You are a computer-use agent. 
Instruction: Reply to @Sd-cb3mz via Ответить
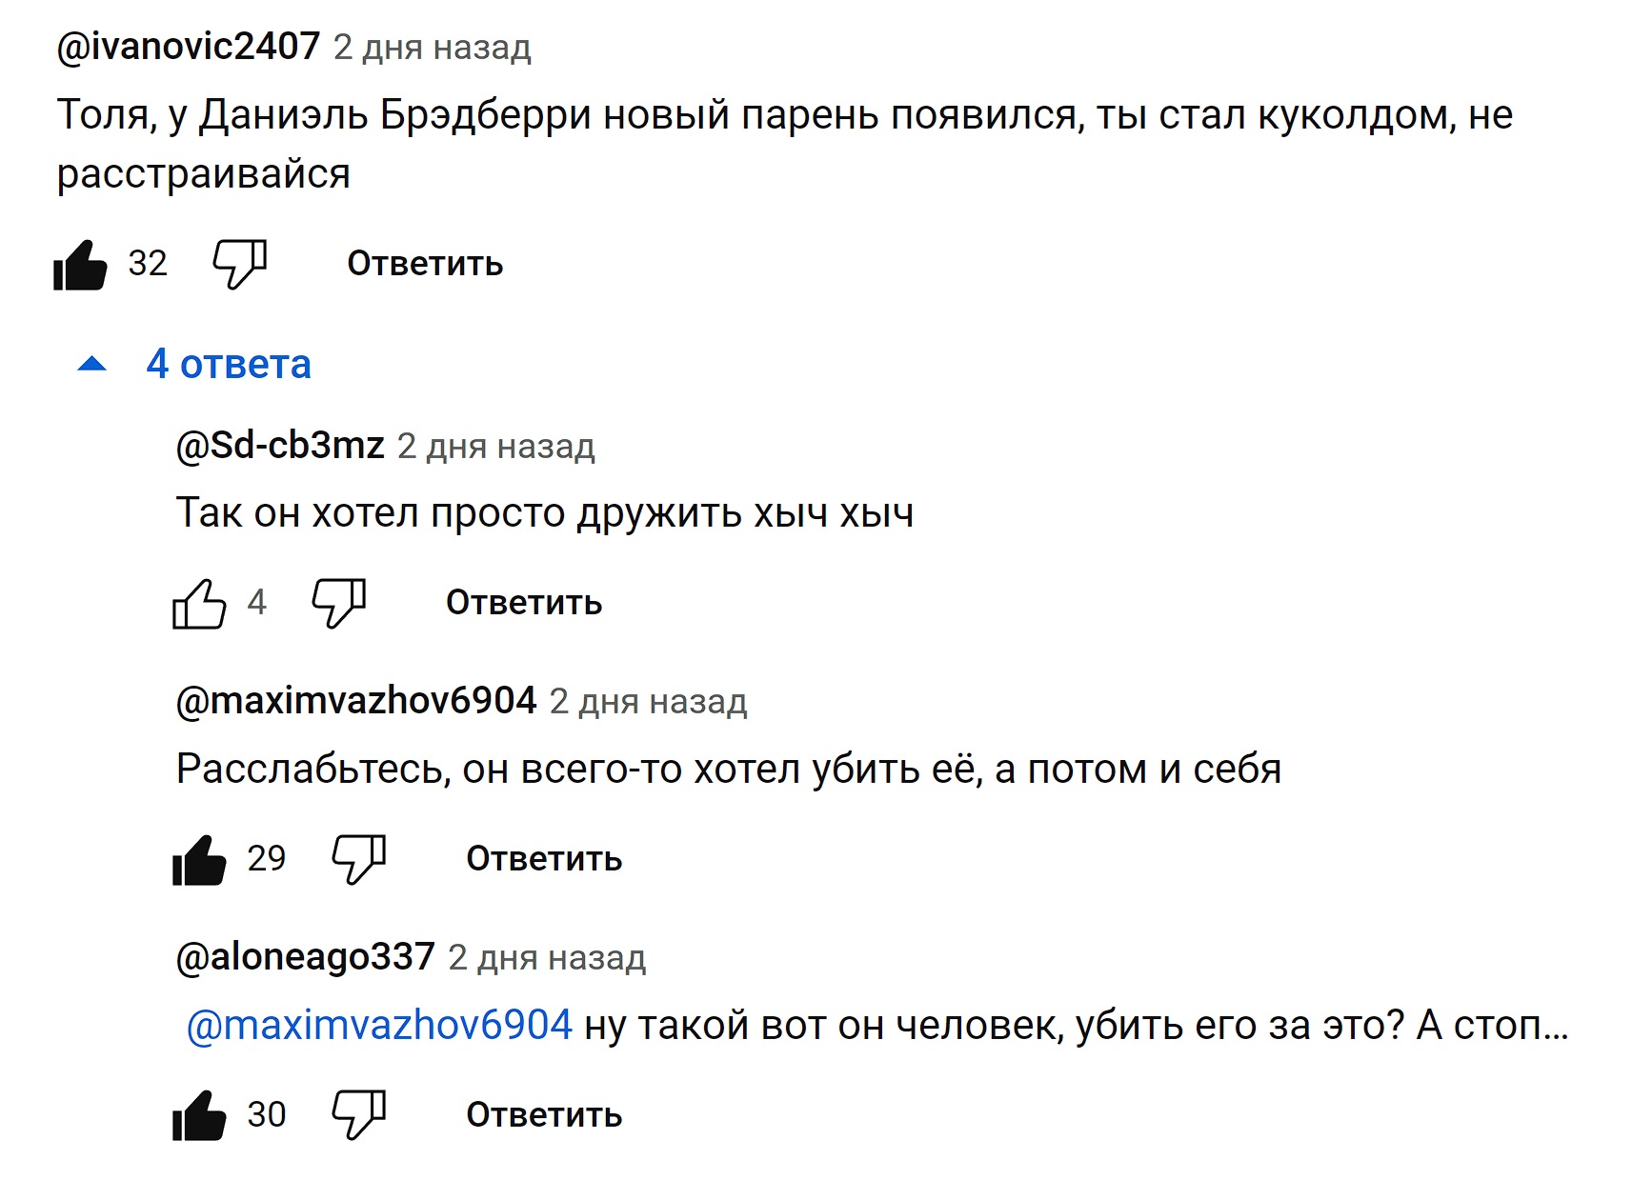(524, 603)
